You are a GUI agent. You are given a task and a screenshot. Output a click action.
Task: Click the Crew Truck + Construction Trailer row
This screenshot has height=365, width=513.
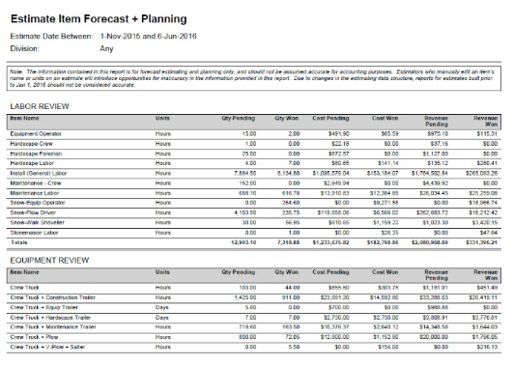254,297
